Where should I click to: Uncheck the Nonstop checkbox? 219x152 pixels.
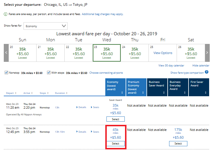[x=6, y=73]
